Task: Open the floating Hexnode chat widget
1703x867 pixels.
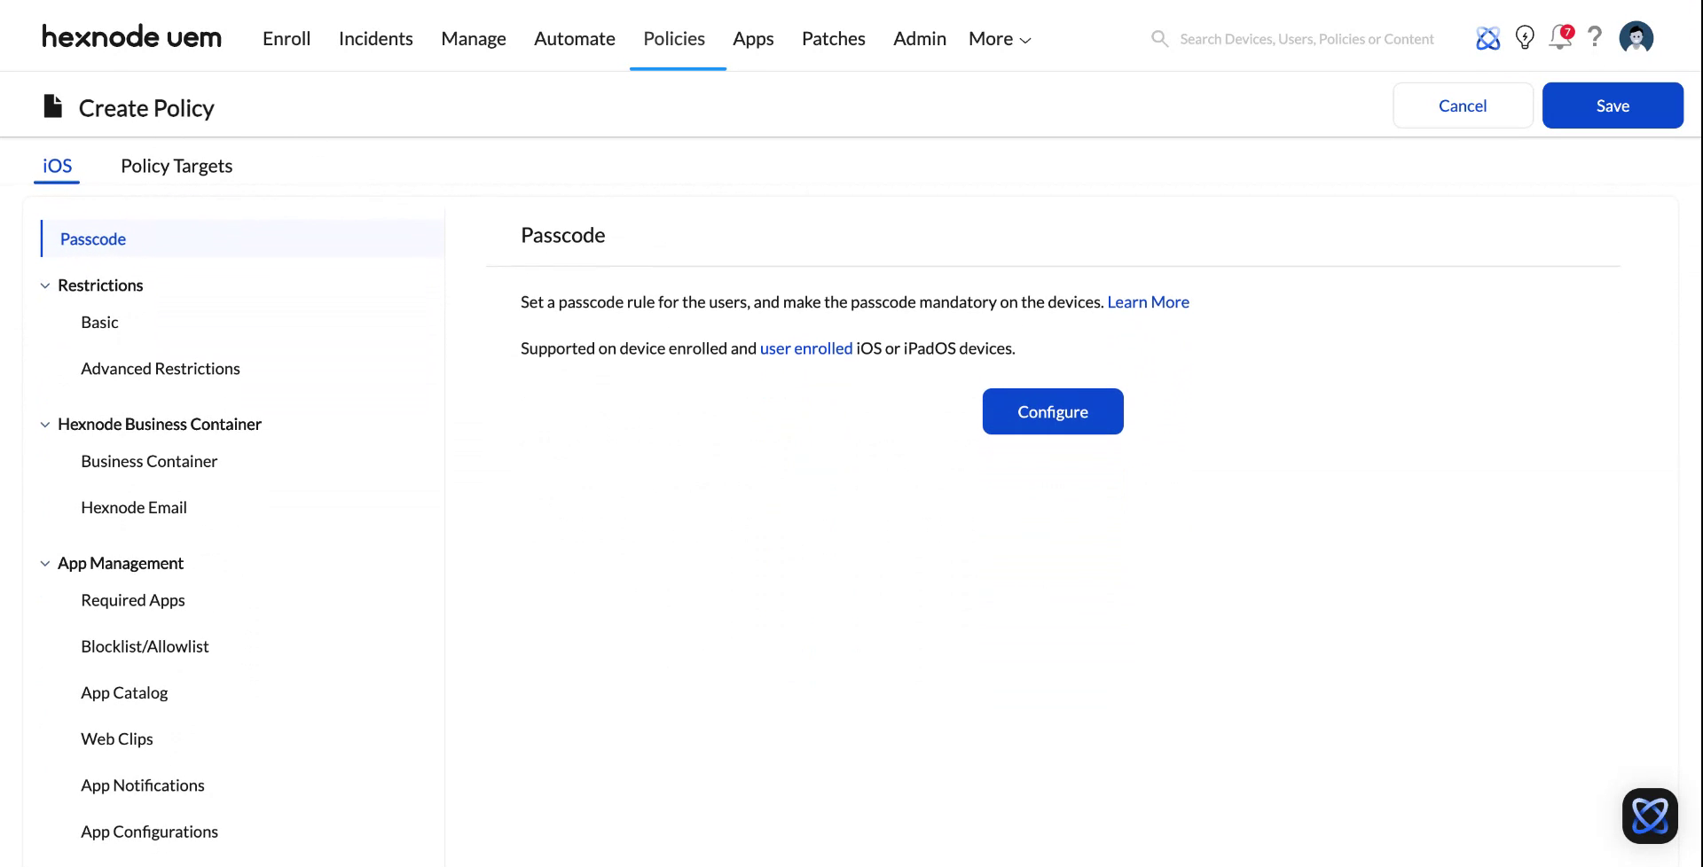Action: point(1651,816)
